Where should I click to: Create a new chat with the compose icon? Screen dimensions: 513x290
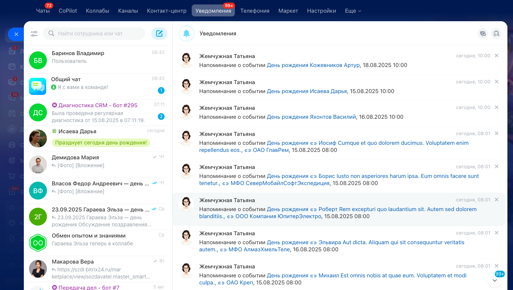coord(159,34)
